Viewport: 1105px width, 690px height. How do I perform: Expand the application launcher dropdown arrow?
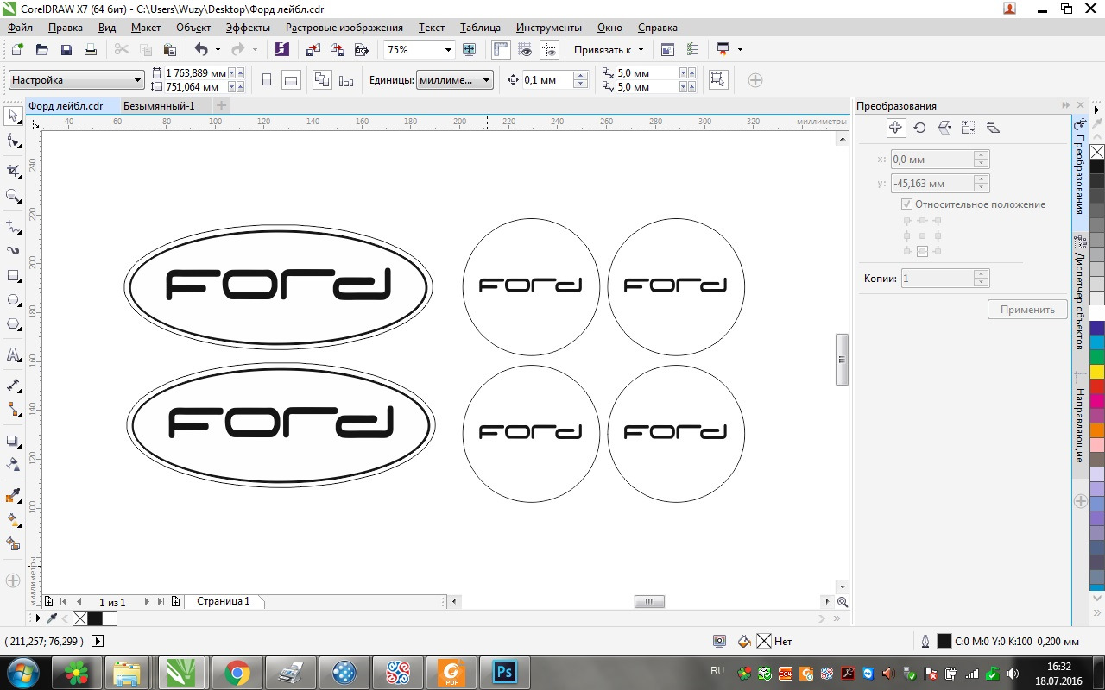tap(740, 49)
